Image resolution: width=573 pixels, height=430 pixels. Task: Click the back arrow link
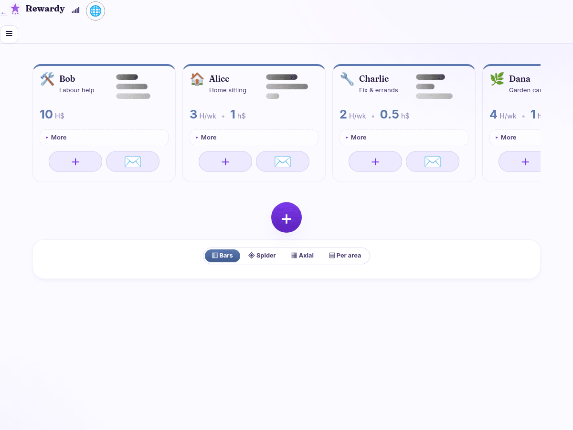click(3, 13)
